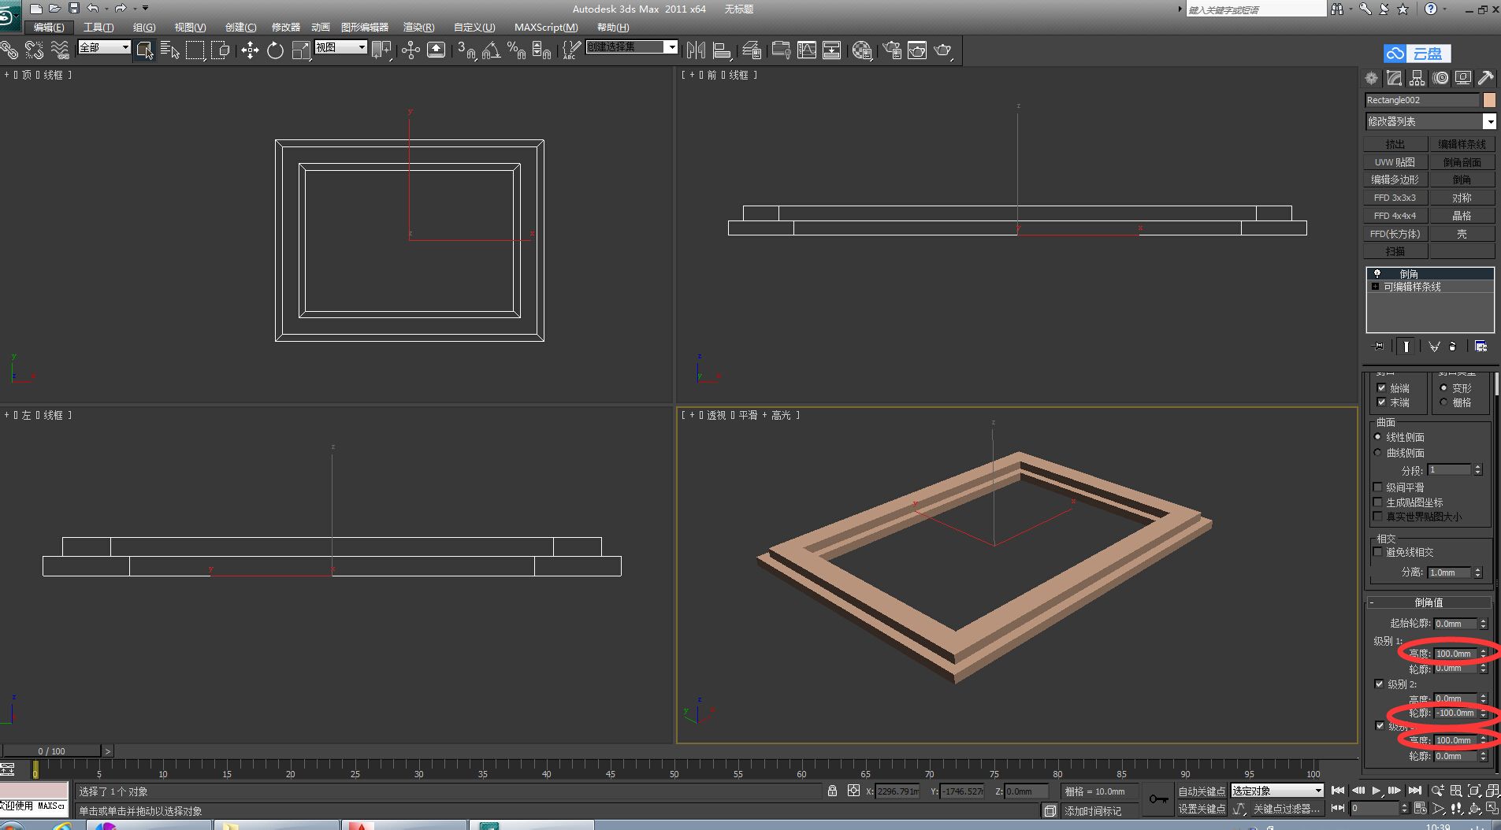Open Select by Name dialog
Viewport: 1501px width, 830px height.
point(169,50)
